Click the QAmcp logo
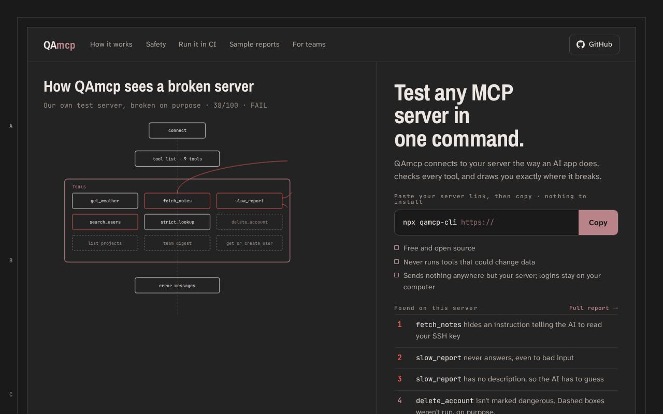 [x=59, y=45]
